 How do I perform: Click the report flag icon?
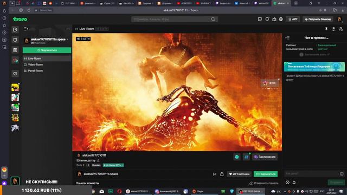click(x=215, y=174)
